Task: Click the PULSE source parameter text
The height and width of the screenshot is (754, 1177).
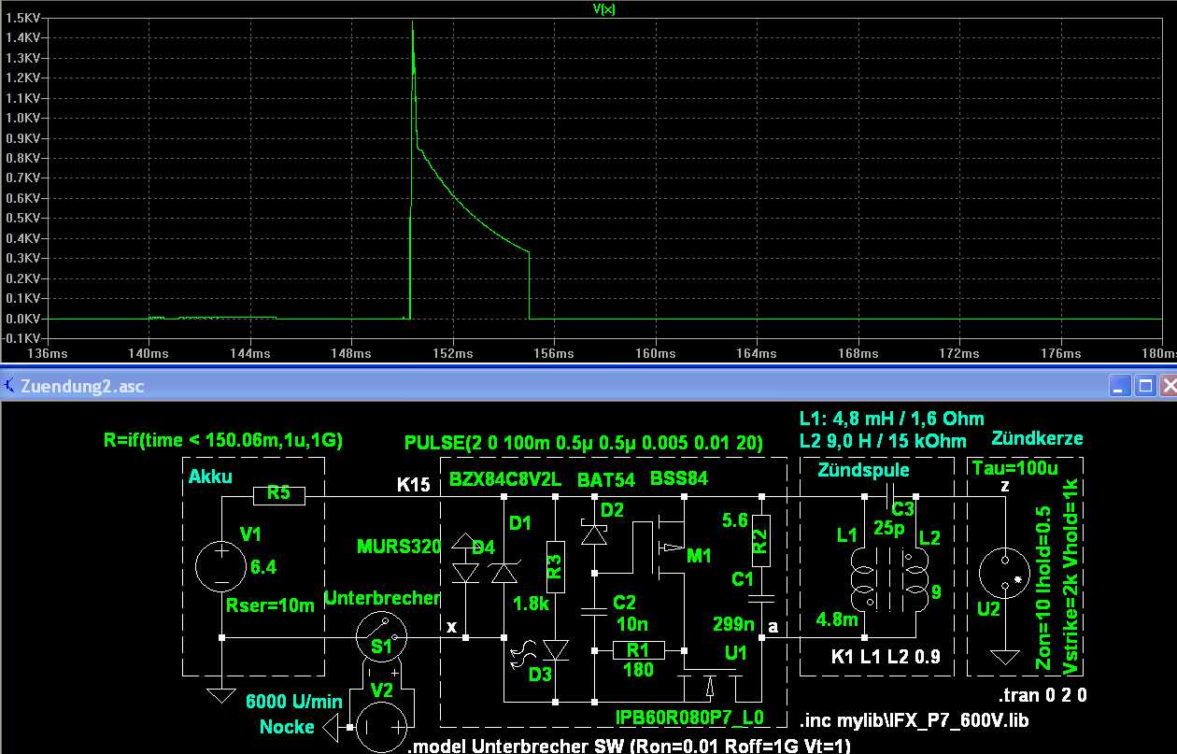Action: click(x=584, y=442)
